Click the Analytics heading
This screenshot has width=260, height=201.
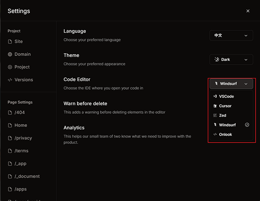[x=74, y=128]
